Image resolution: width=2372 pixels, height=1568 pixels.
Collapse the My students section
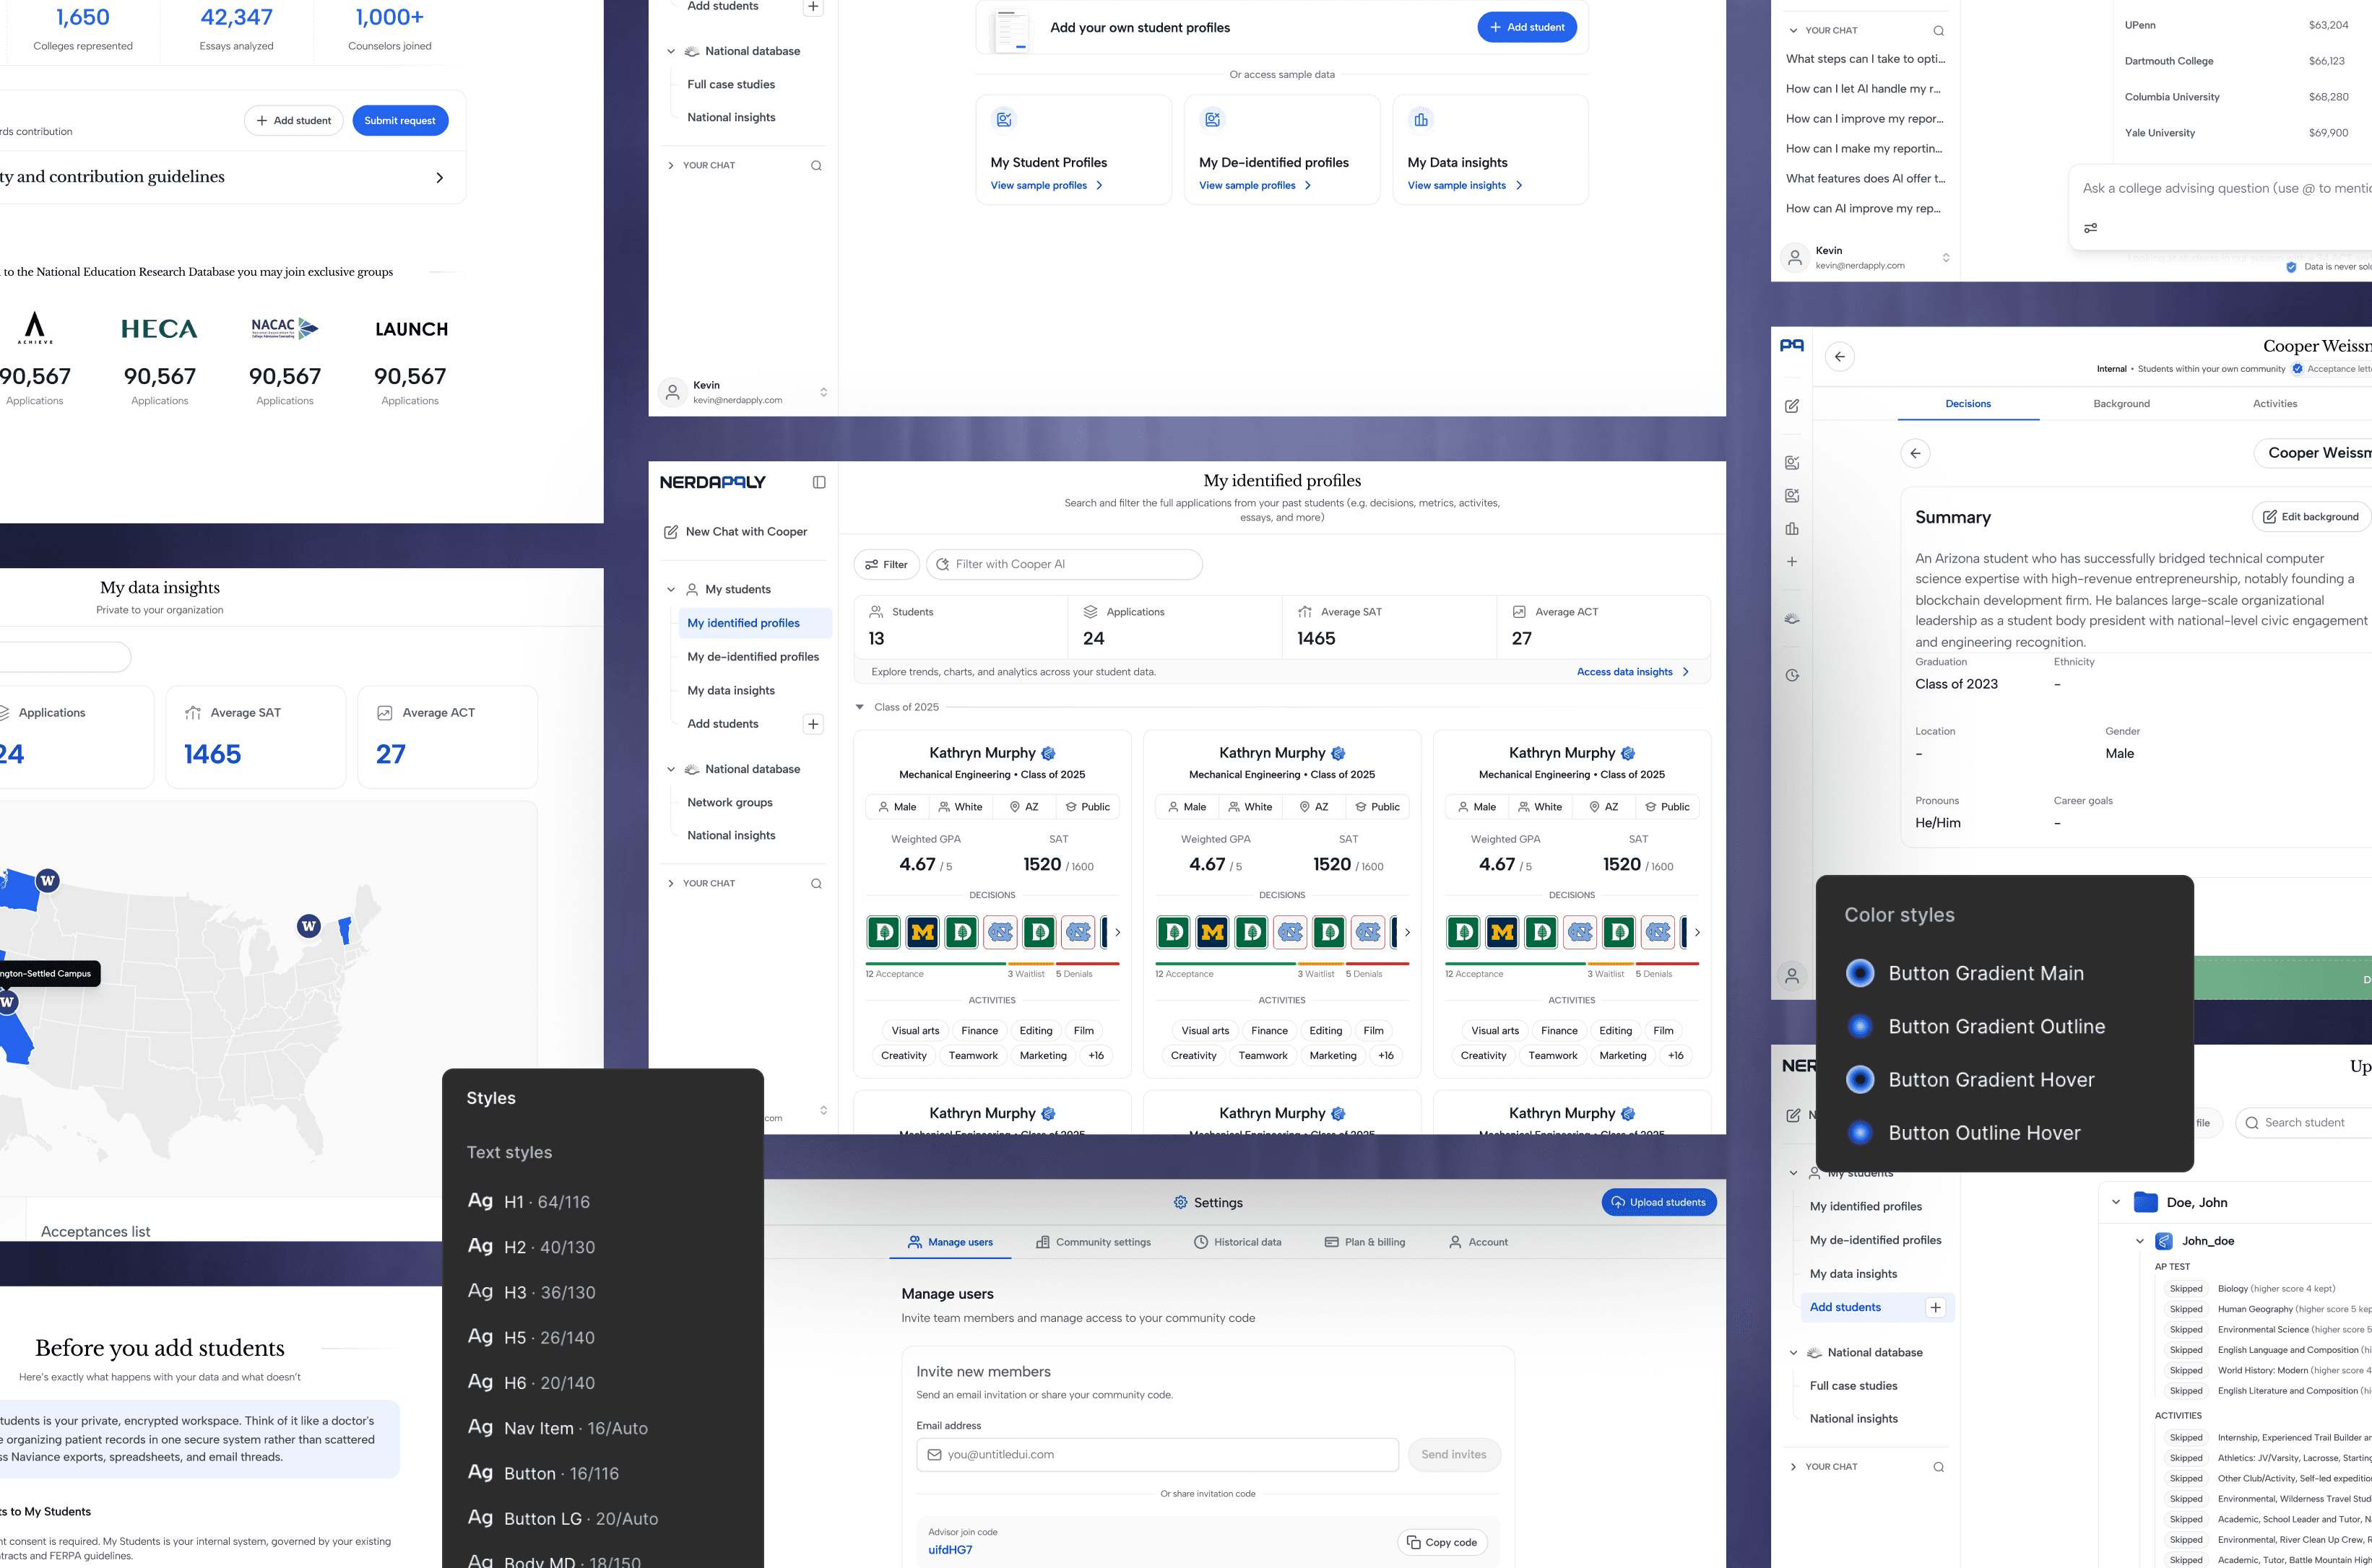pos(671,590)
